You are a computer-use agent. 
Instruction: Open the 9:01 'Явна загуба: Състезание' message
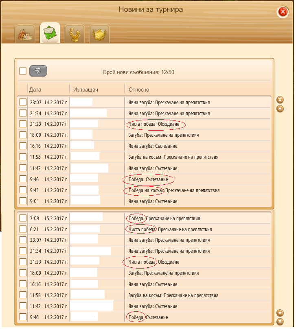click(153, 201)
